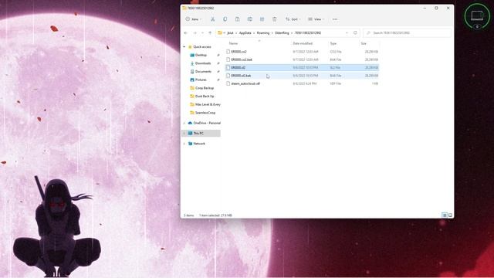Refresh the current folder view

point(355,32)
